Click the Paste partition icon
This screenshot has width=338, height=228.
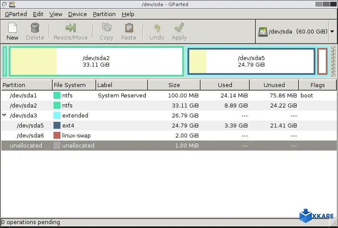[129, 28]
